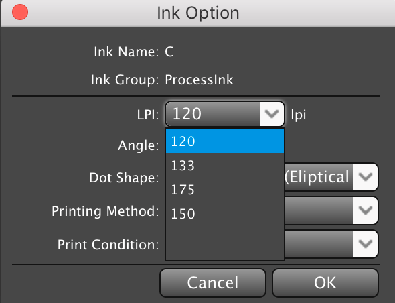
Task: Select 150 lpi from the list
Action: click(x=225, y=213)
